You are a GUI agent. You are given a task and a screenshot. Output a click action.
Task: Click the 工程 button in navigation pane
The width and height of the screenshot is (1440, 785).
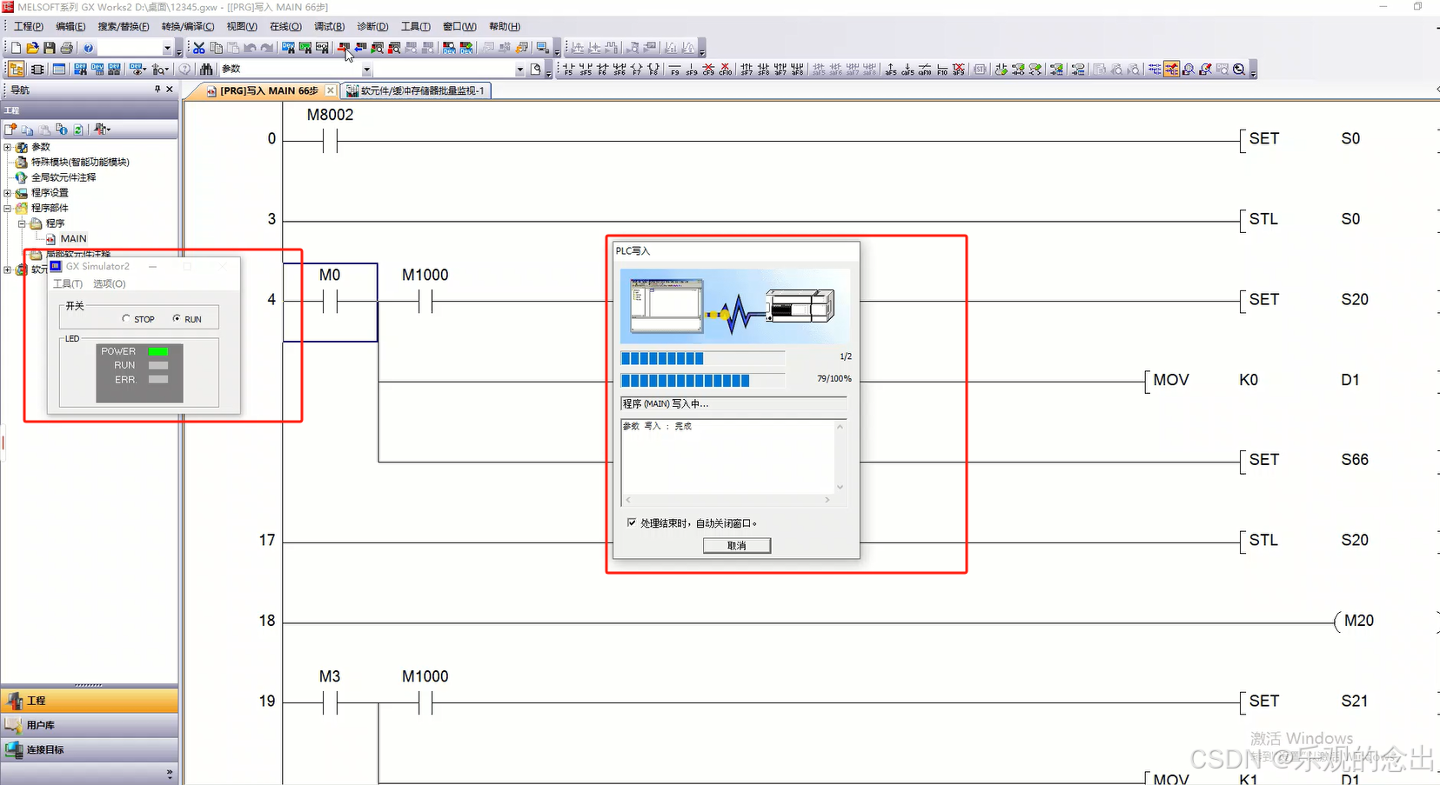pyautogui.click(x=90, y=701)
